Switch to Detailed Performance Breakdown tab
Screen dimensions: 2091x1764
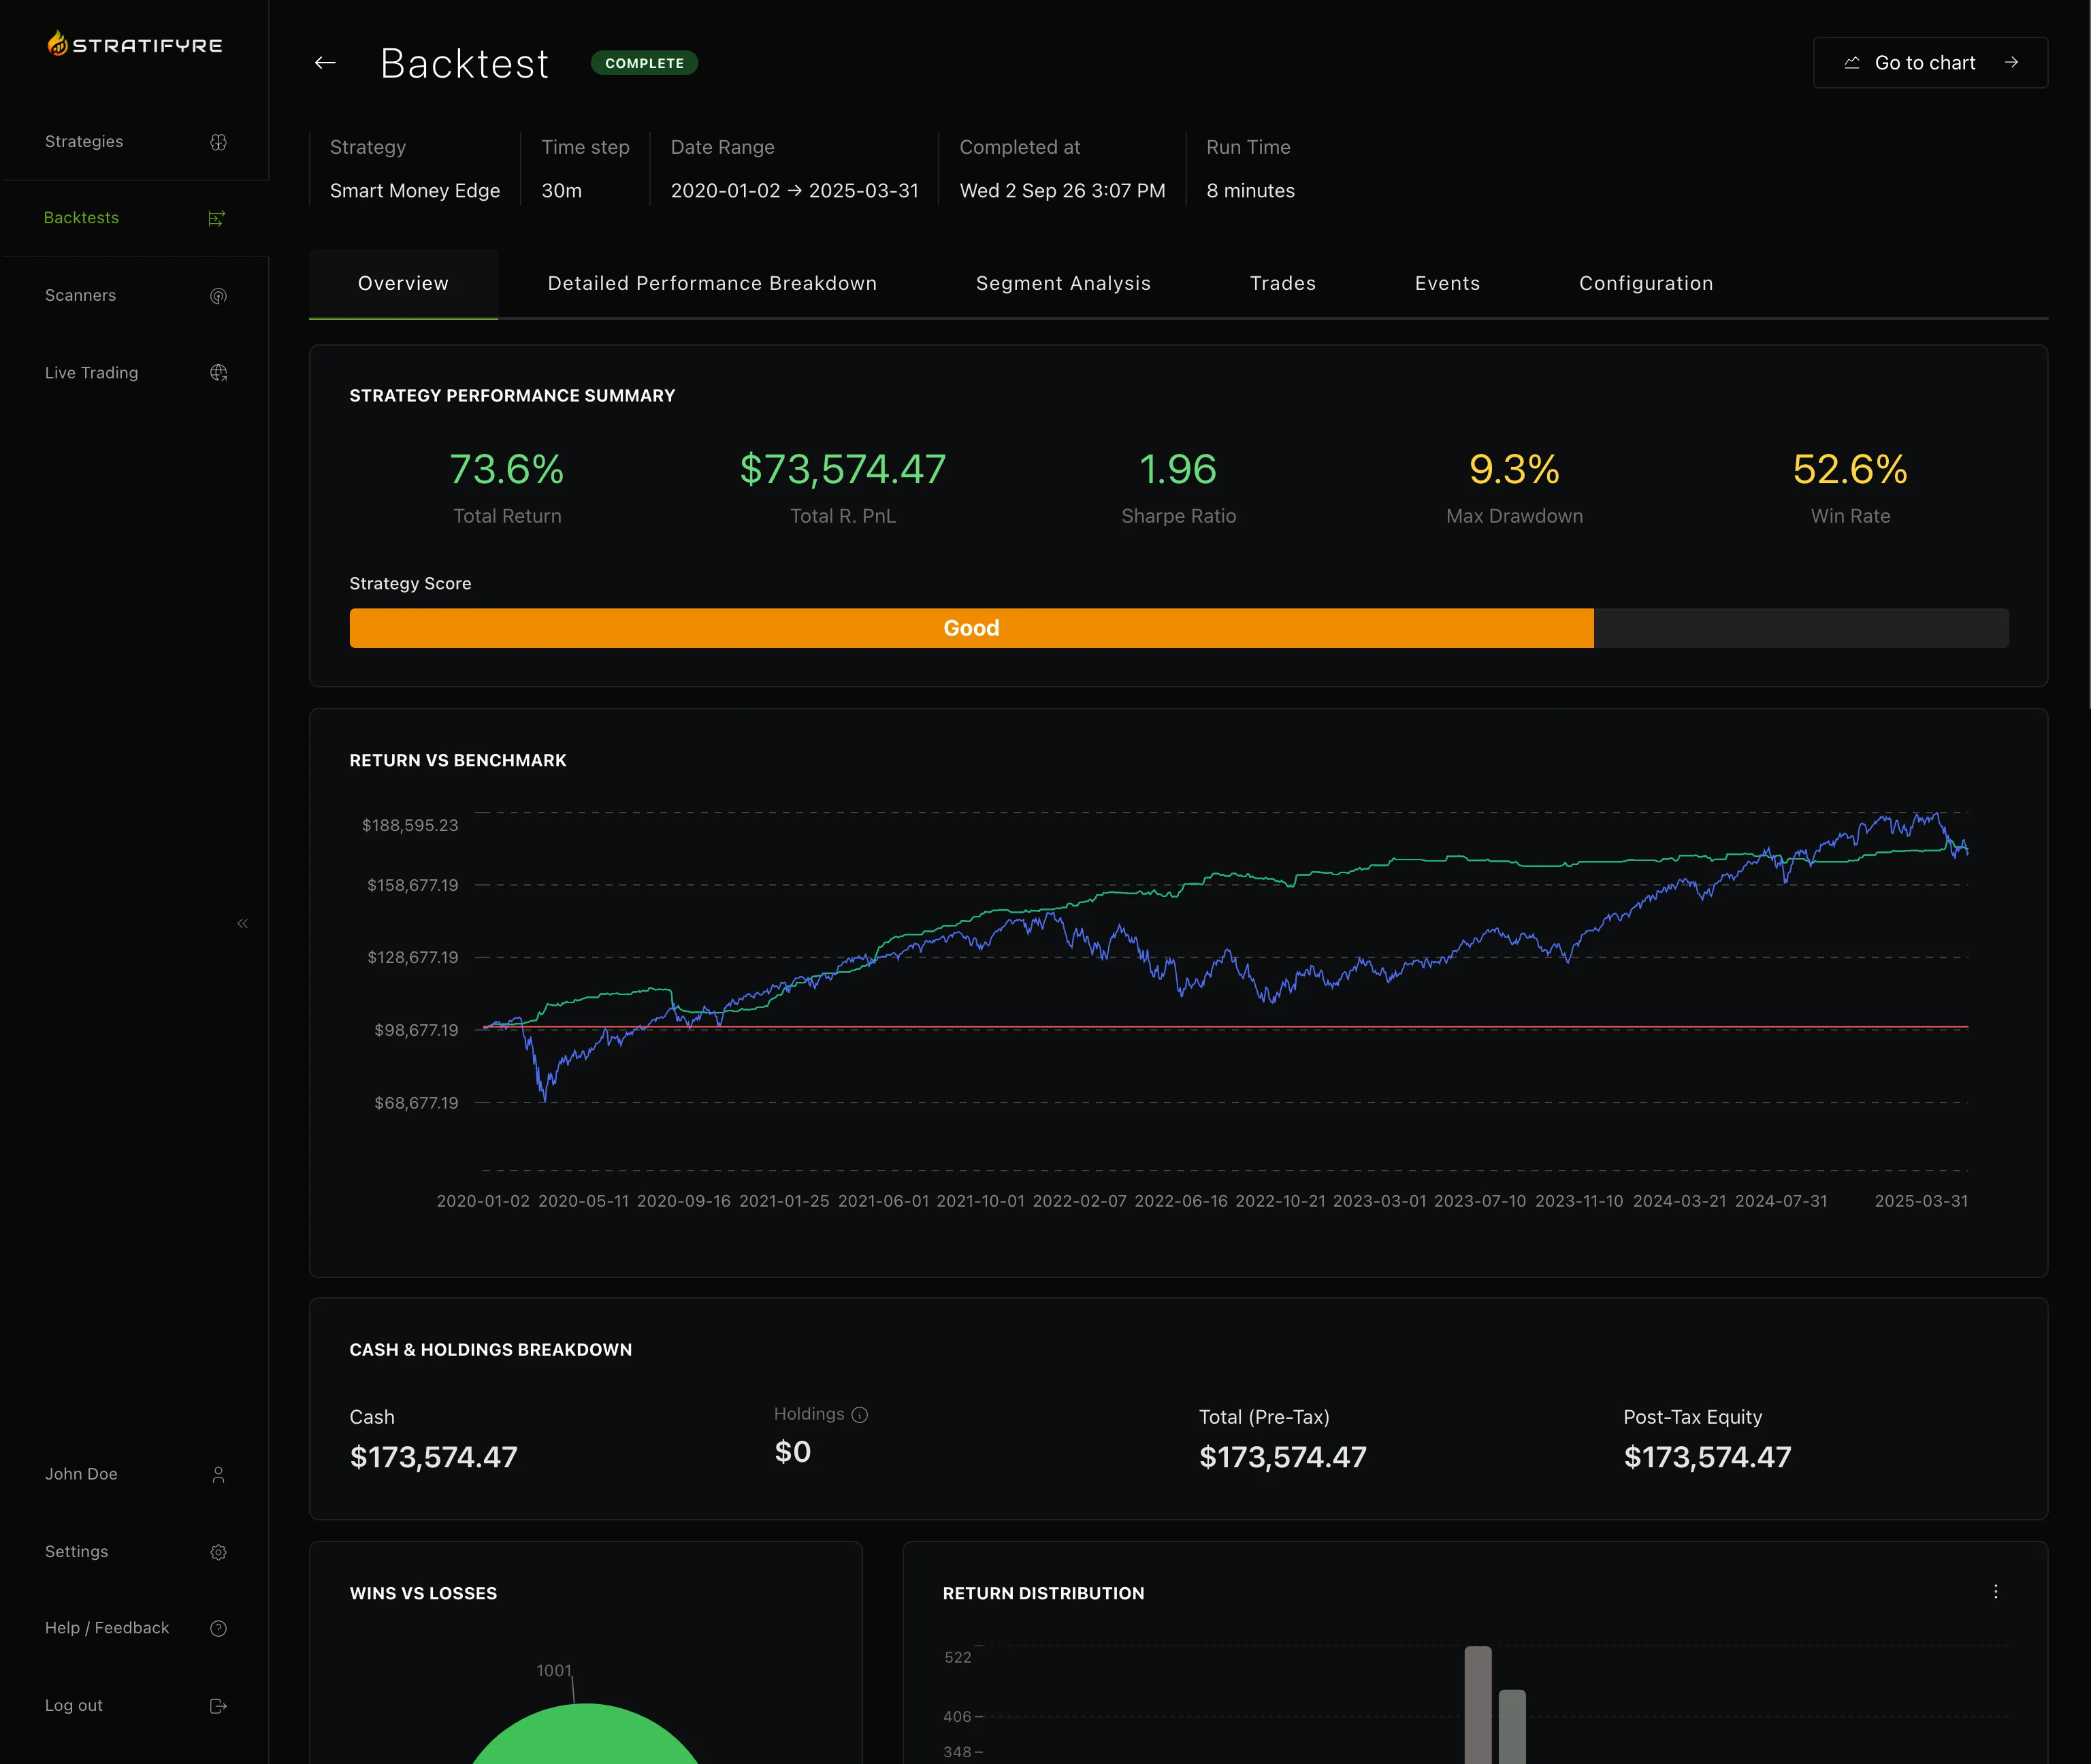712,283
